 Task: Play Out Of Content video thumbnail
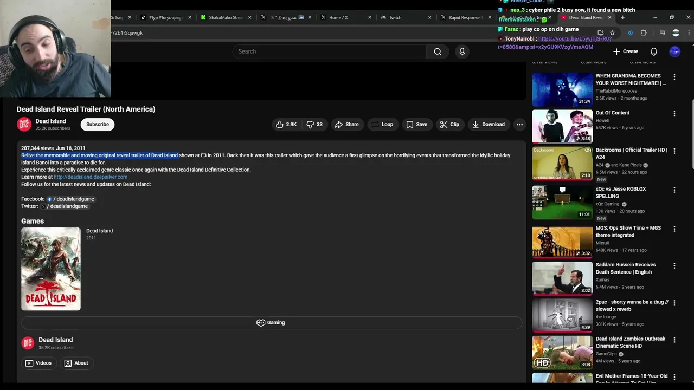pyautogui.click(x=562, y=126)
